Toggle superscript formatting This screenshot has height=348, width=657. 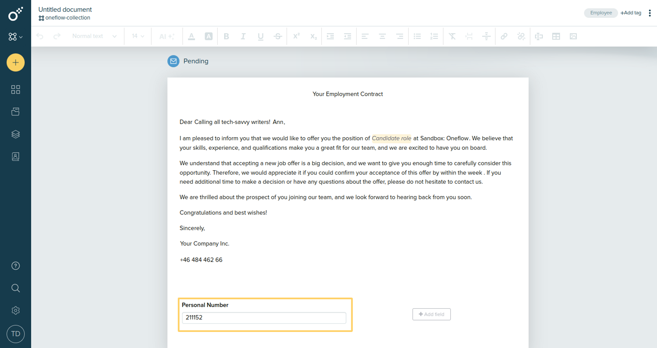(x=296, y=36)
